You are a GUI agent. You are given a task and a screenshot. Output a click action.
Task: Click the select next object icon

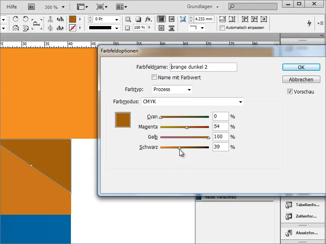click(x=60, y=28)
